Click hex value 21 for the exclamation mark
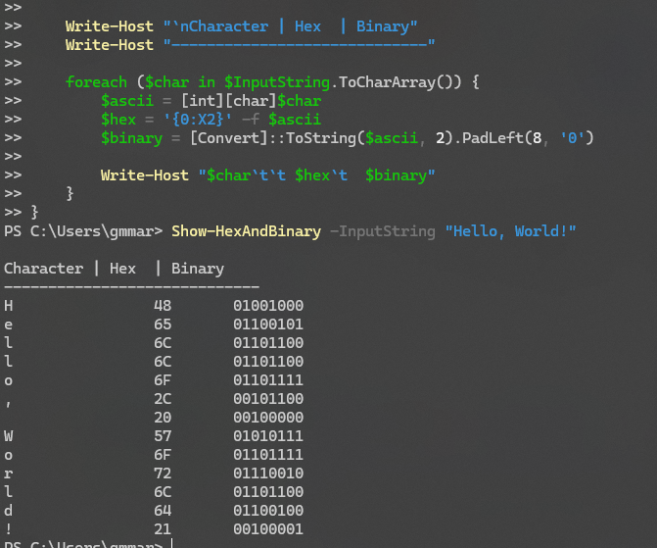The width and height of the screenshot is (657, 548). click(x=163, y=528)
